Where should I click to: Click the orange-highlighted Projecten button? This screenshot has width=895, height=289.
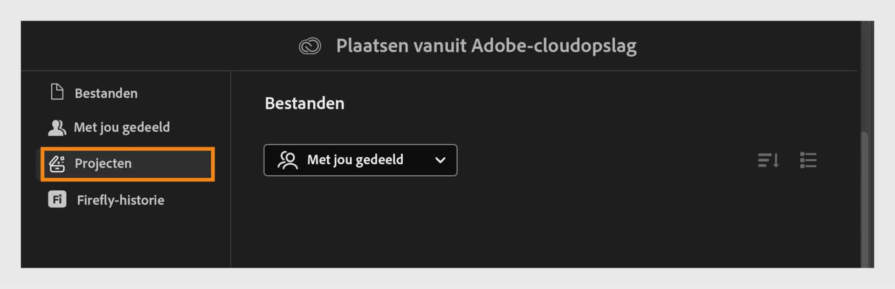(x=127, y=163)
